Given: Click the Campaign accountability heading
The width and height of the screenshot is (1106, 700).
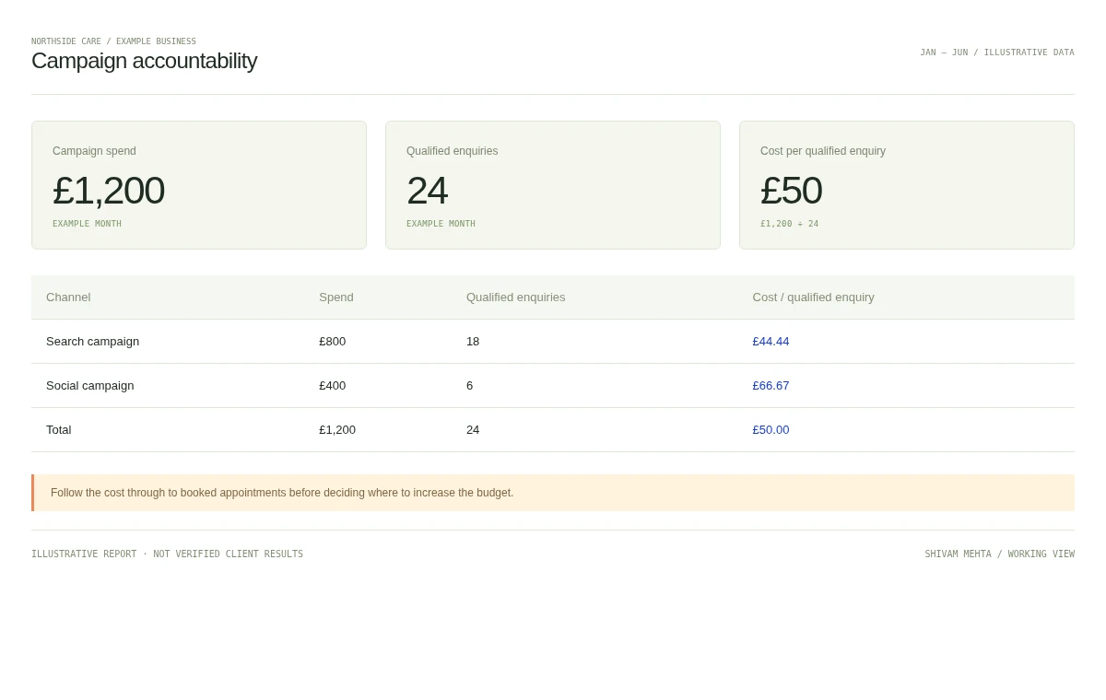Looking at the screenshot, I should [144, 61].
